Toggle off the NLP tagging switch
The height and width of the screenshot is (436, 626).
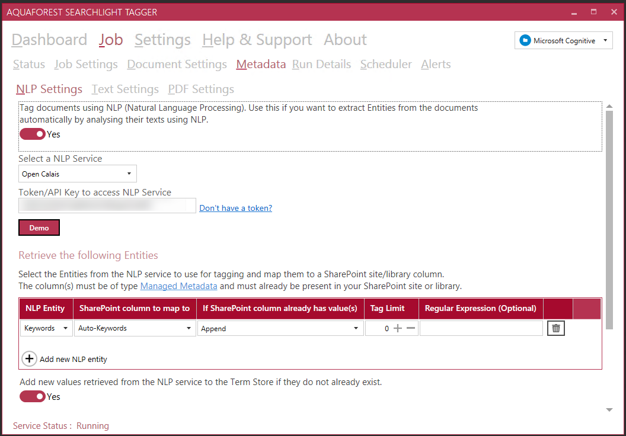click(x=33, y=134)
